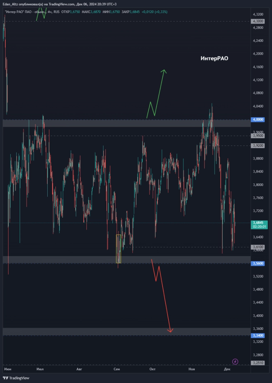The image size is (272, 383).
Task: Click the 3,4000 tick on price axis
Action: pos(258,316)
